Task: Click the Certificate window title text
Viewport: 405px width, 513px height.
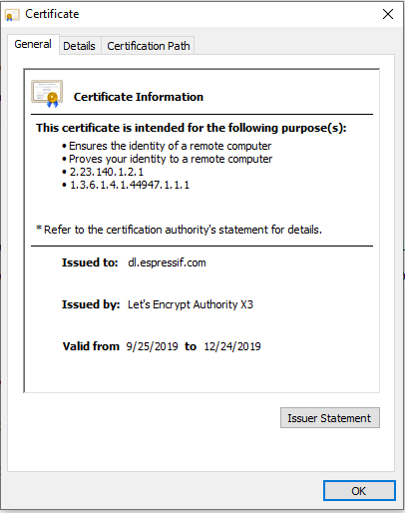Action: [52, 14]
